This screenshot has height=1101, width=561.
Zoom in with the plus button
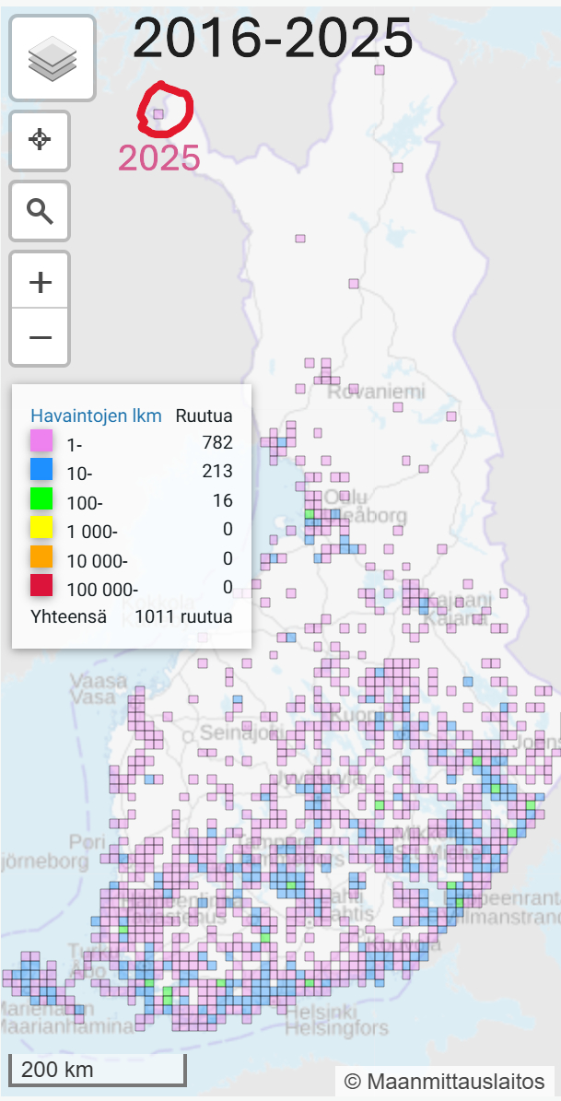coord(40,282)
